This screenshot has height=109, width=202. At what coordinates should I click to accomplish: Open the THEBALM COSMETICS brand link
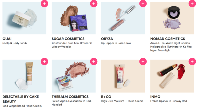click(x=70, y=97)
